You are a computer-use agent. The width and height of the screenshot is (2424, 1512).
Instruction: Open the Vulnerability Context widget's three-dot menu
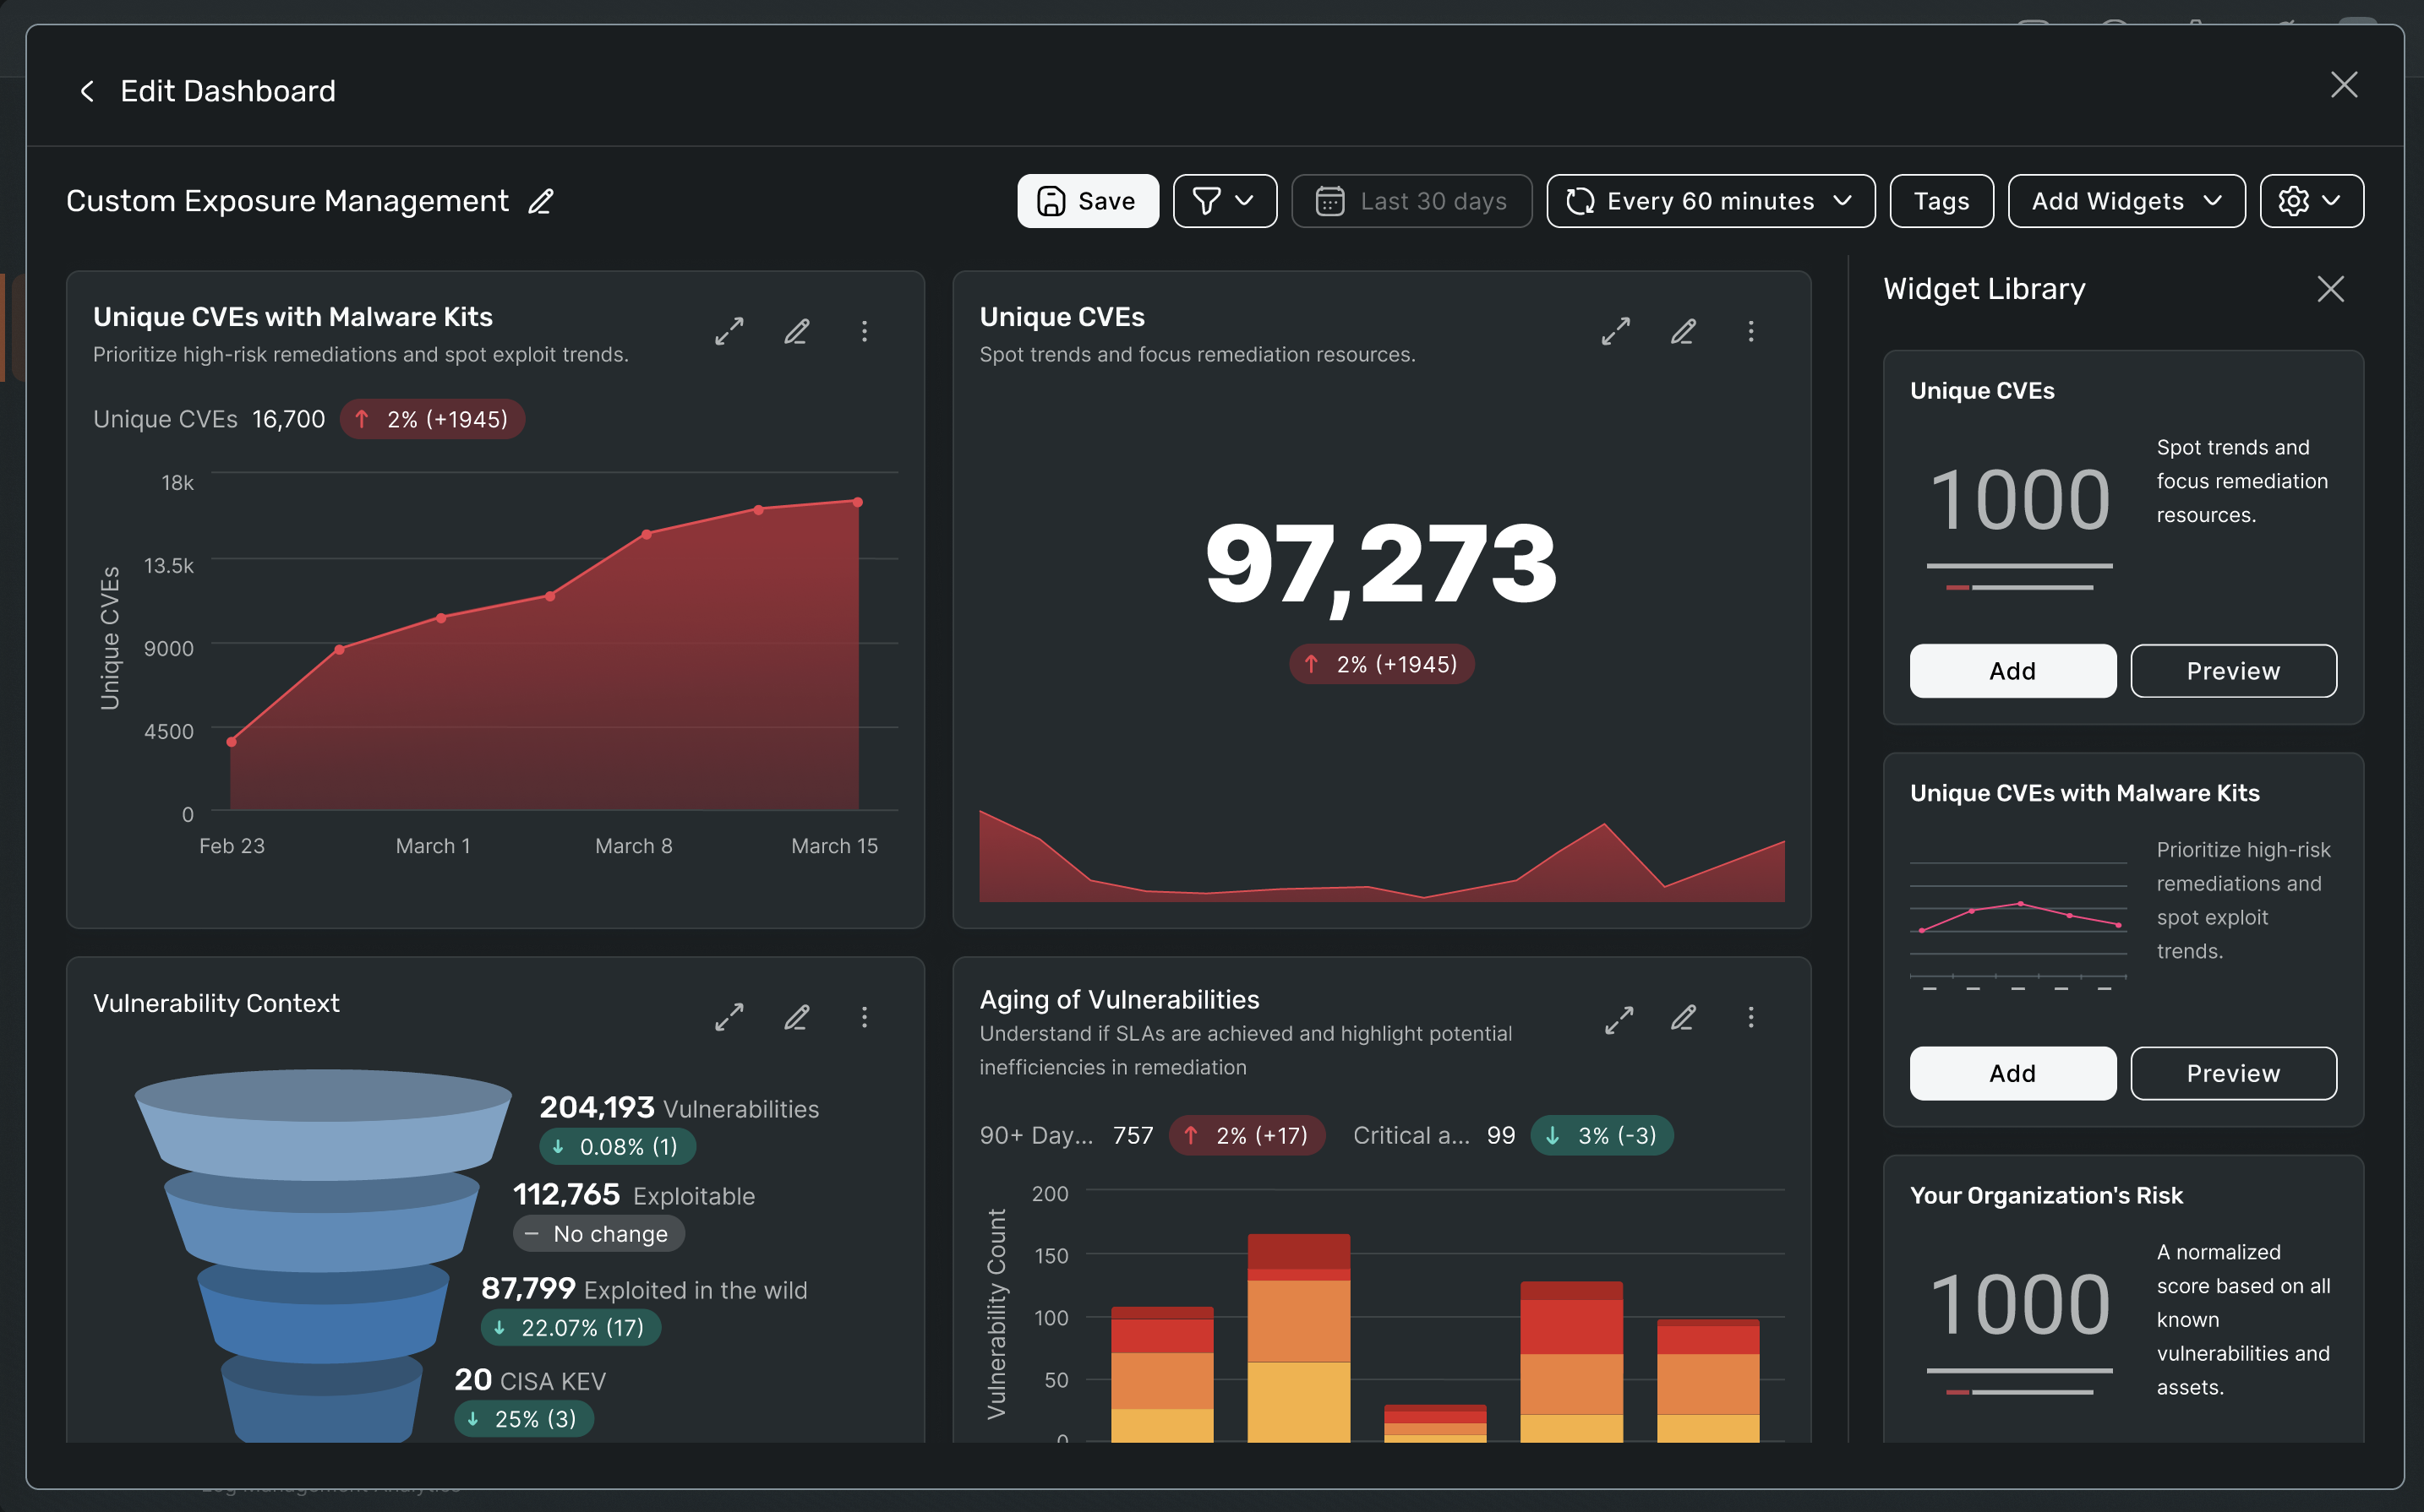pos(865,1018)
